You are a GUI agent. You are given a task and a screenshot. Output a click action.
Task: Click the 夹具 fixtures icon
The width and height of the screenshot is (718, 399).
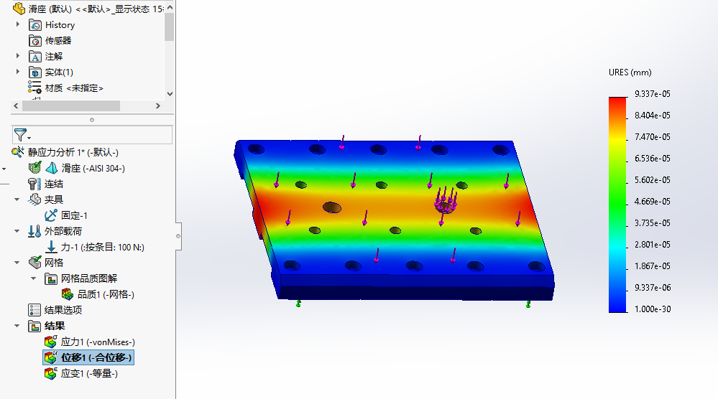coord(34,199)
